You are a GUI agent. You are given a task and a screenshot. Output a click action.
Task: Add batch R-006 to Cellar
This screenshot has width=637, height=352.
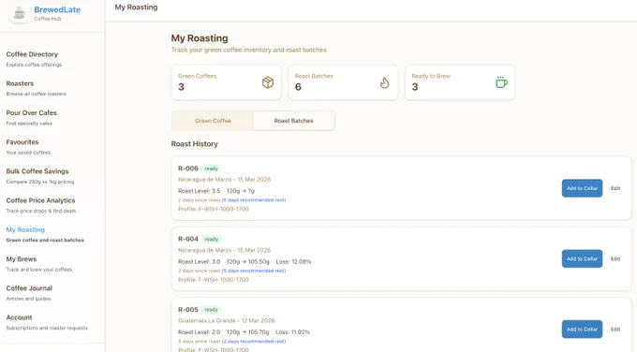click(x=582, y=188)
